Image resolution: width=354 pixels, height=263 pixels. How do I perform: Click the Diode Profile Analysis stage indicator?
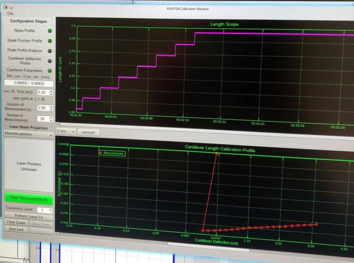(x=49, y=50)
